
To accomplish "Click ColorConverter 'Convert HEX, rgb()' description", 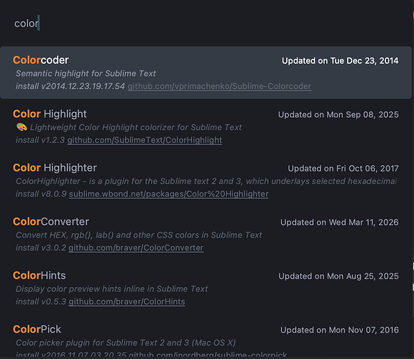I will coord(139,235).
